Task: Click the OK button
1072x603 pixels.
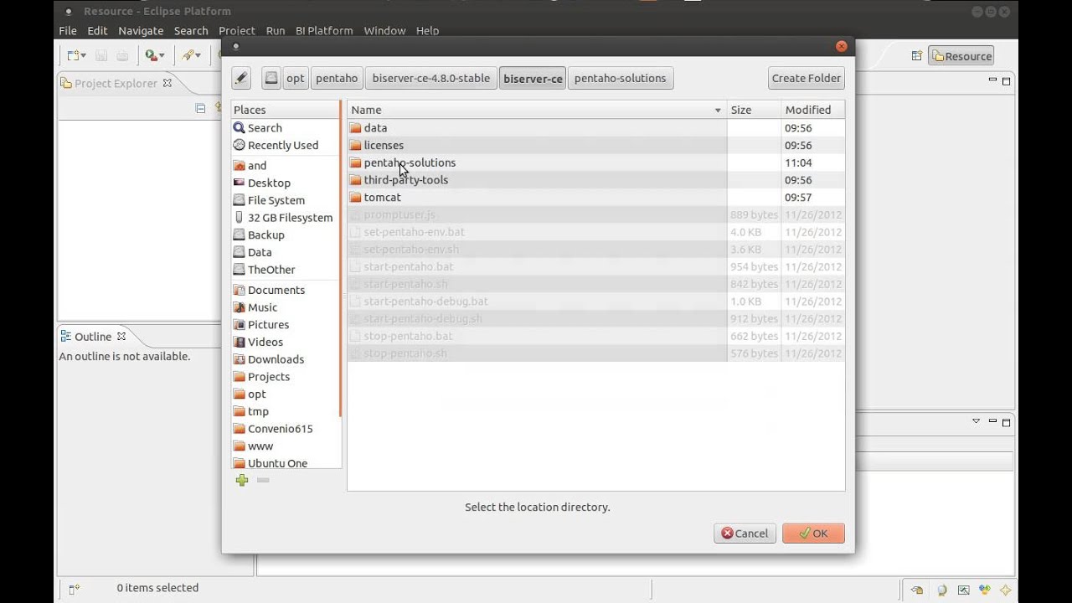Action: pos(813,533)
